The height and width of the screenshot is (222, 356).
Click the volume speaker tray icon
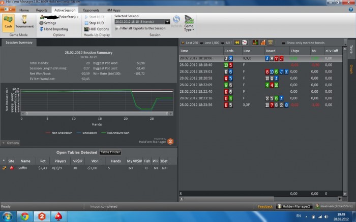click(x=327, y=217)
